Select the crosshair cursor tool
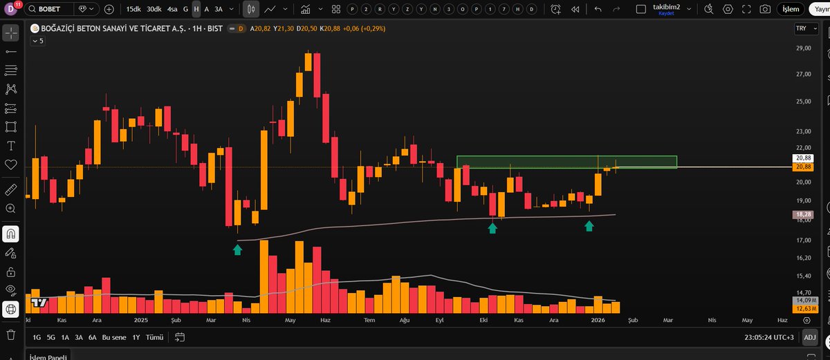The width and height of the screenshot is (830, 360). tap(11, 33)
